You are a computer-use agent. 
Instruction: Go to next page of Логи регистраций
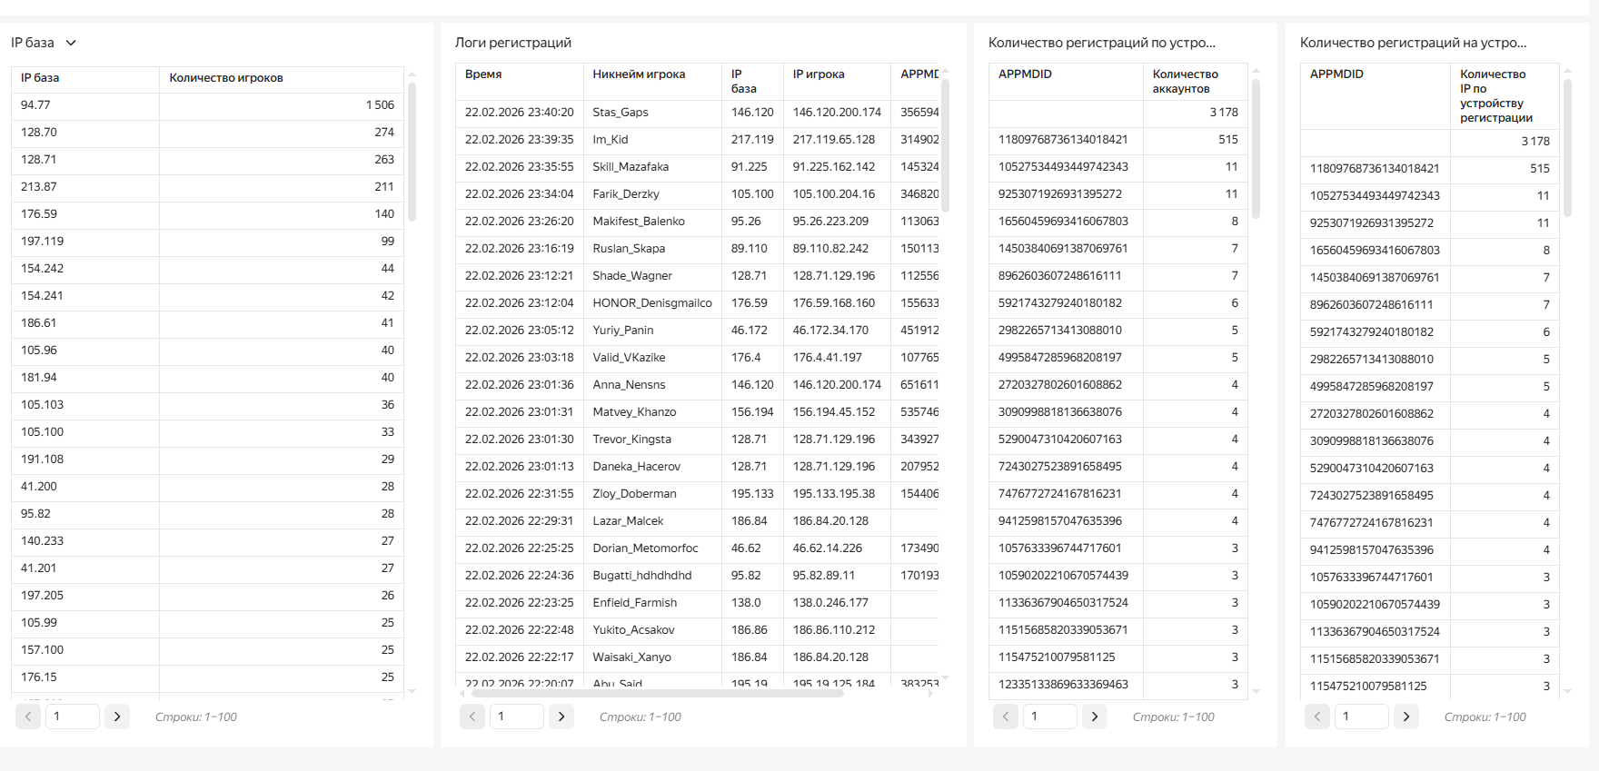[561, 717]
